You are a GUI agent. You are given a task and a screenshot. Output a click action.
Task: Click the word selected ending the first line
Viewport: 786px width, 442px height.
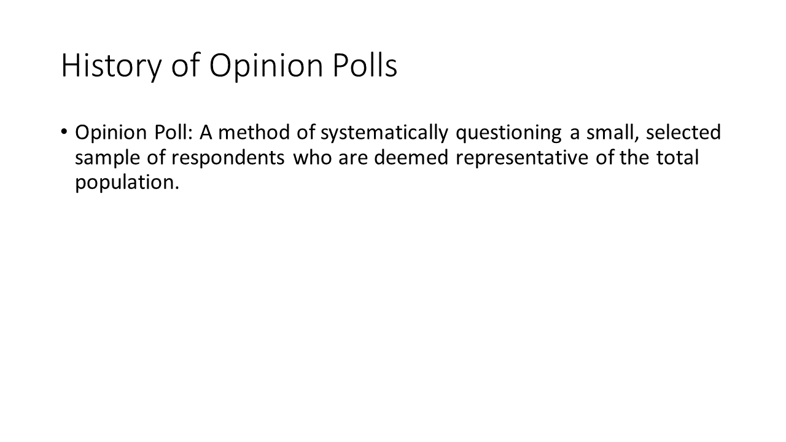683,132
